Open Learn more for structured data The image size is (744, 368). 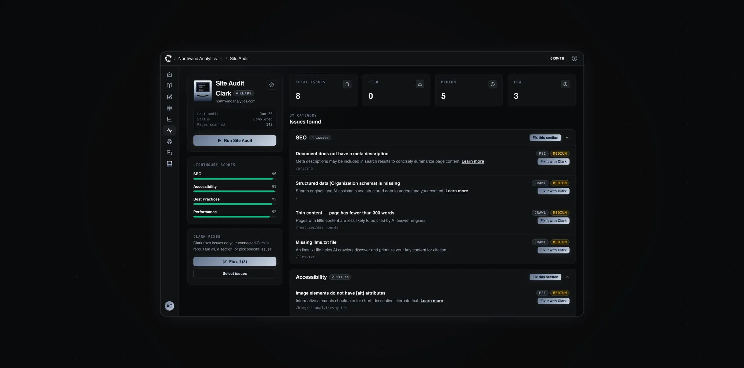[457, 191]
